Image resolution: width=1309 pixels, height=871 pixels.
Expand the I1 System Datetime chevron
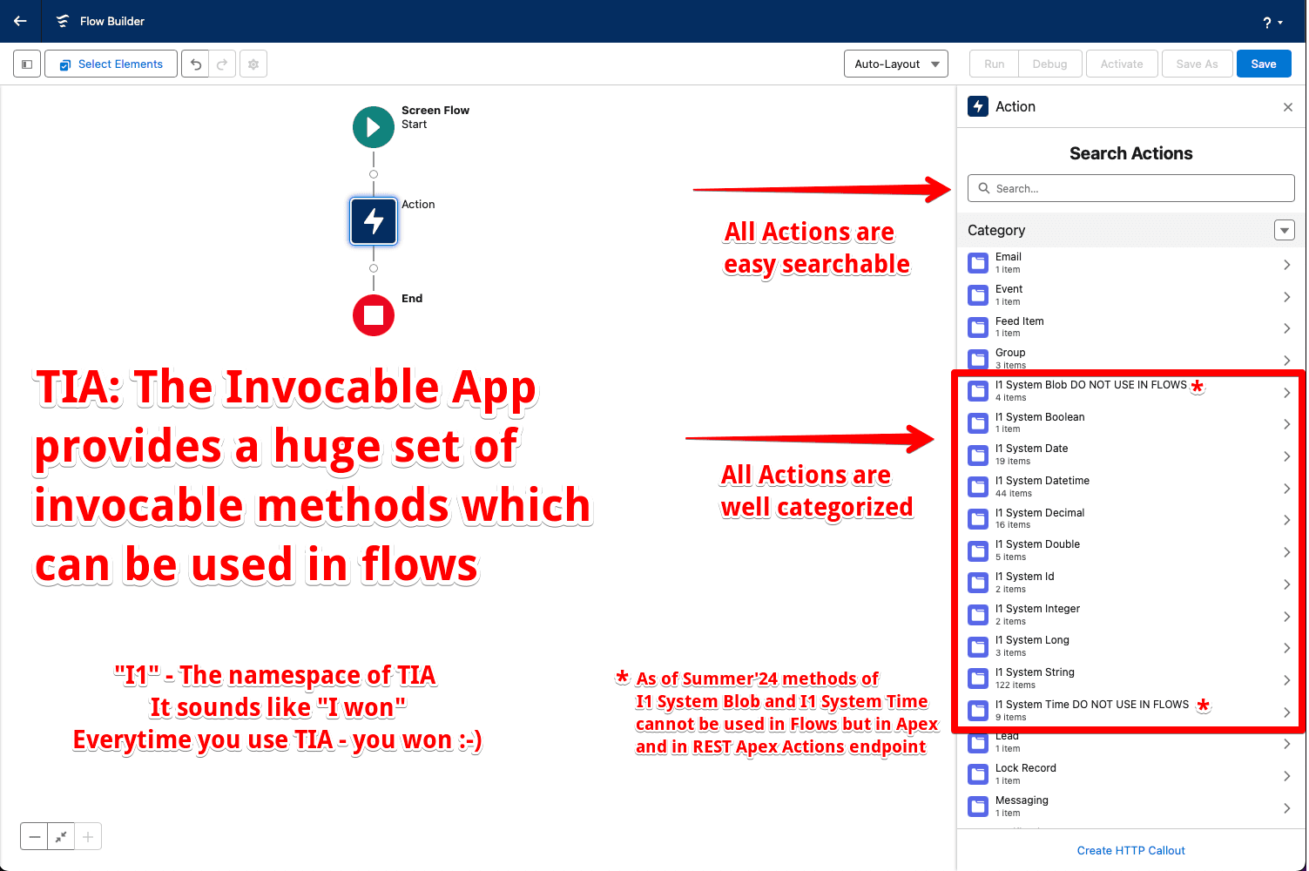pyautogui.click(x=1286, y=489)
